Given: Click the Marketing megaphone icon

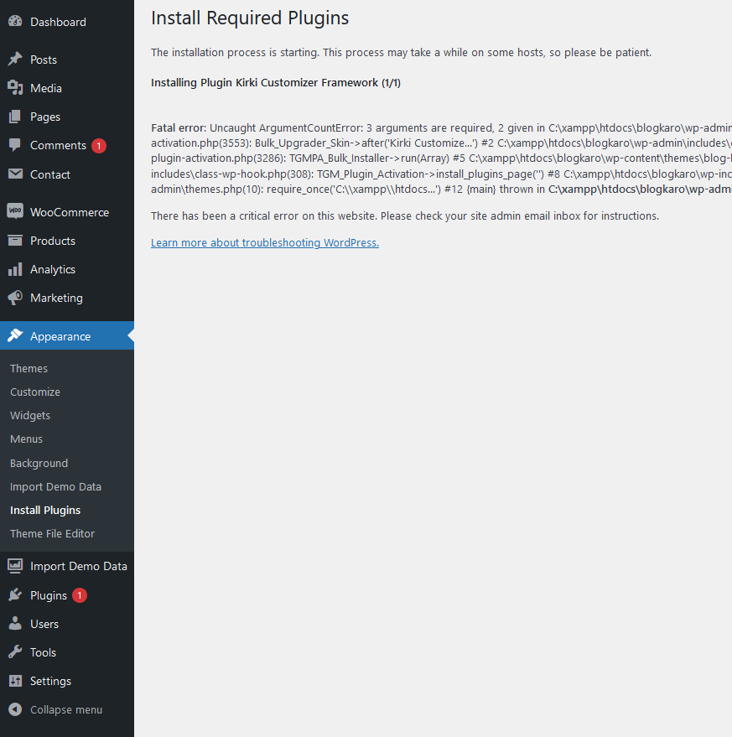Looking at the screenshot, I should [x=15, y=298].
